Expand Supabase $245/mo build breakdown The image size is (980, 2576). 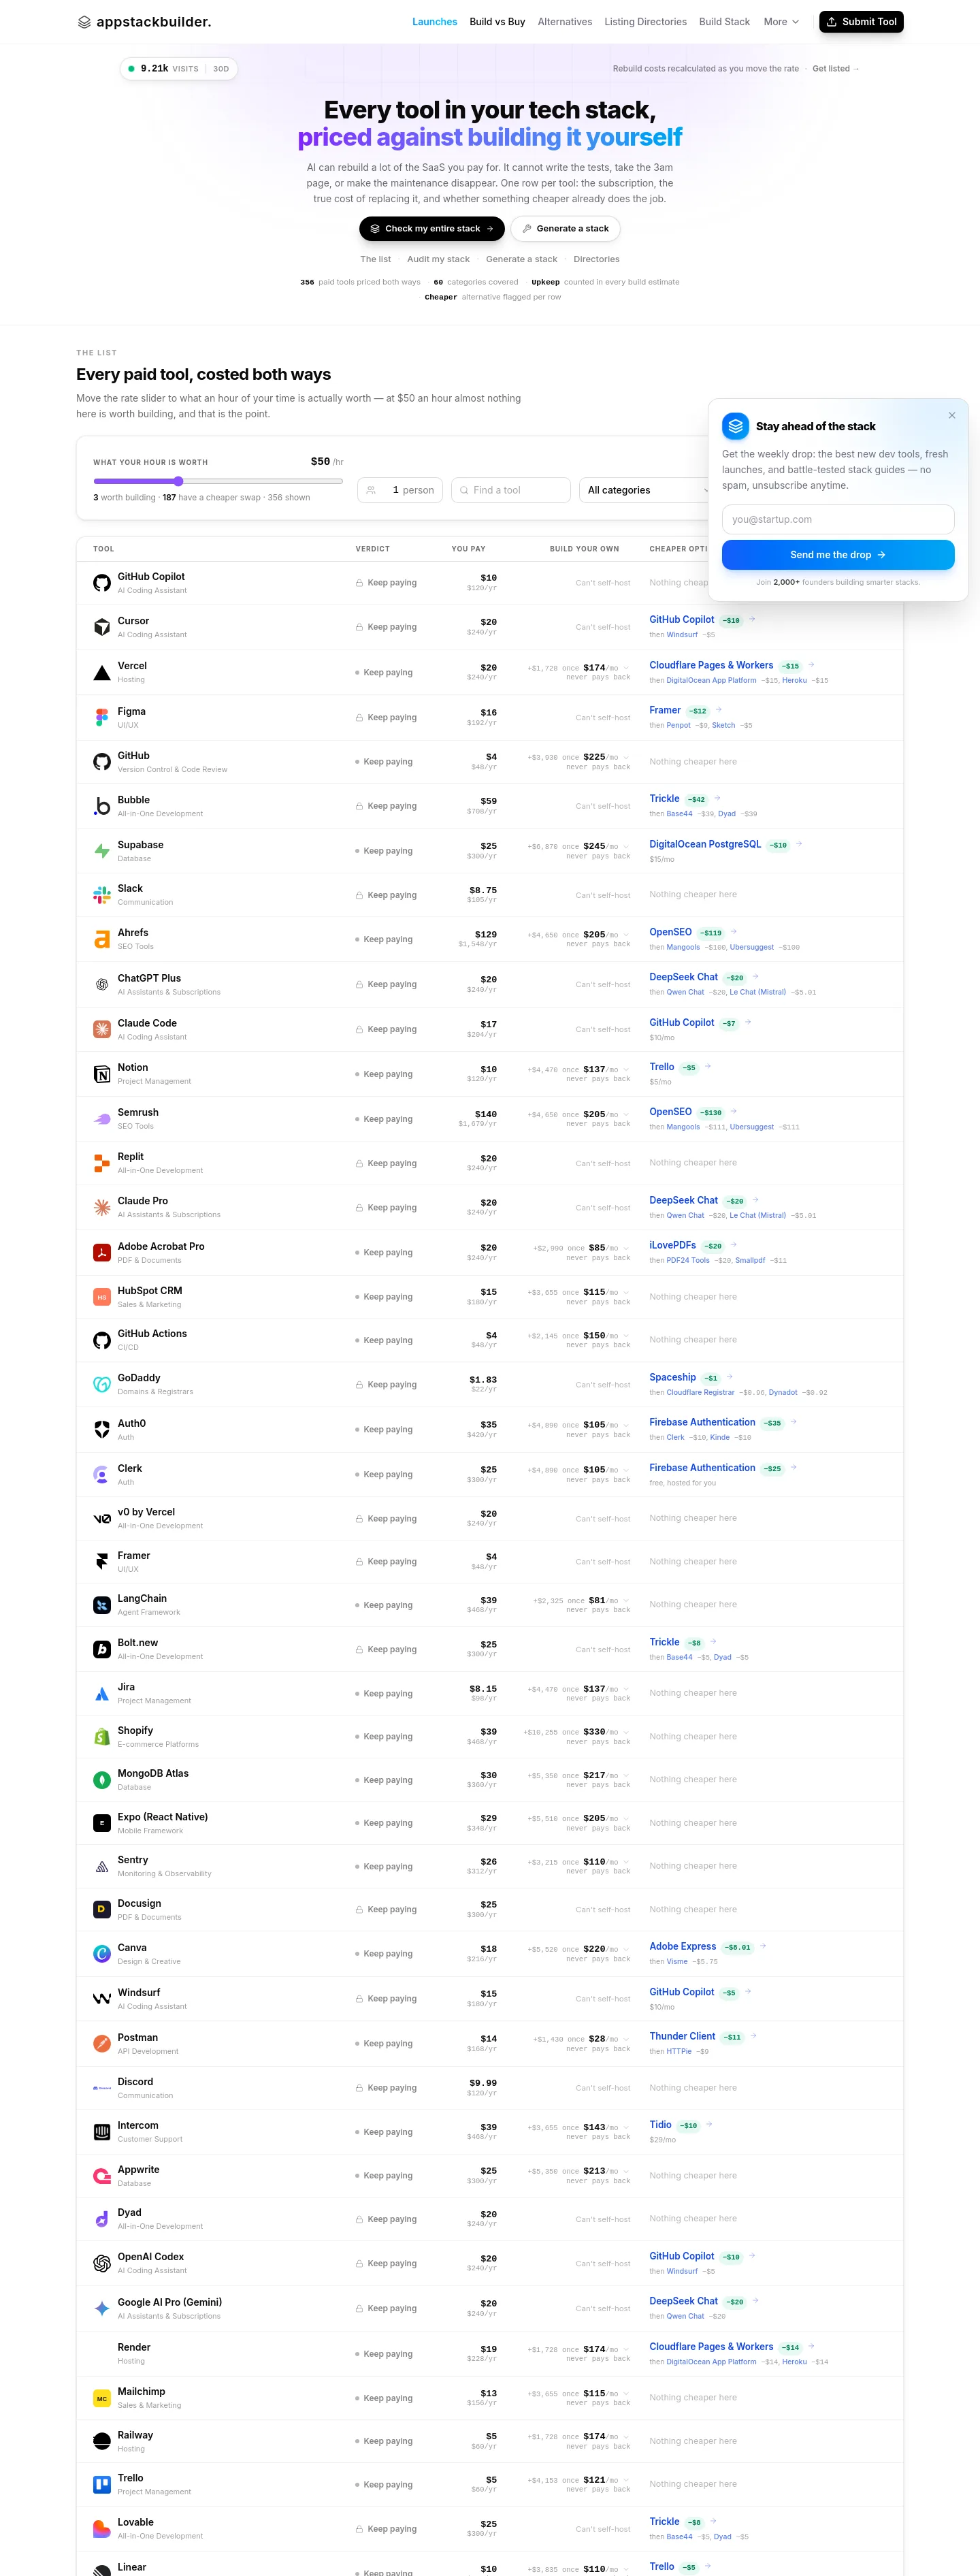(x=626, y=846)
